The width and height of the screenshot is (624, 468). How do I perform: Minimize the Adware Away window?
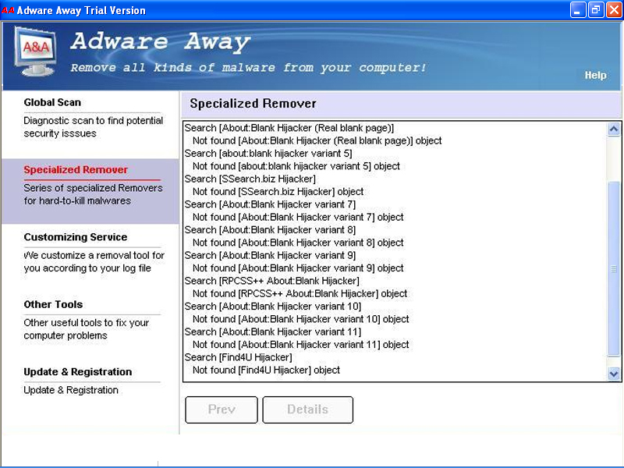click(x=578, y=10)
